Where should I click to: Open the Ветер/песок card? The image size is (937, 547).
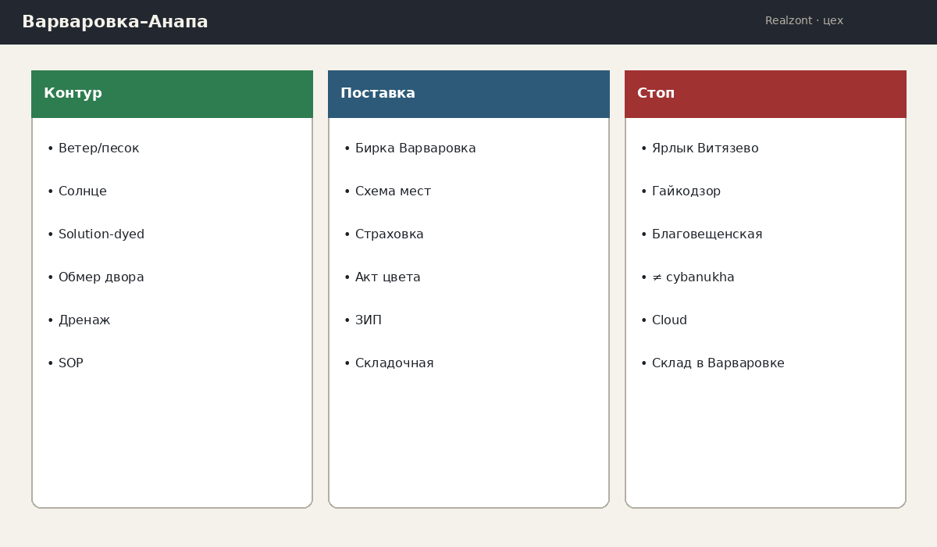pyautogui.click(x=93, y=148)
